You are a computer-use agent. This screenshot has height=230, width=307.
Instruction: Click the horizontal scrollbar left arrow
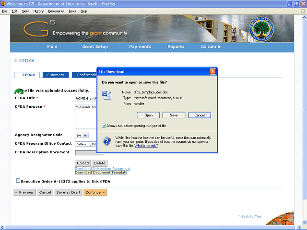point(2,228)
